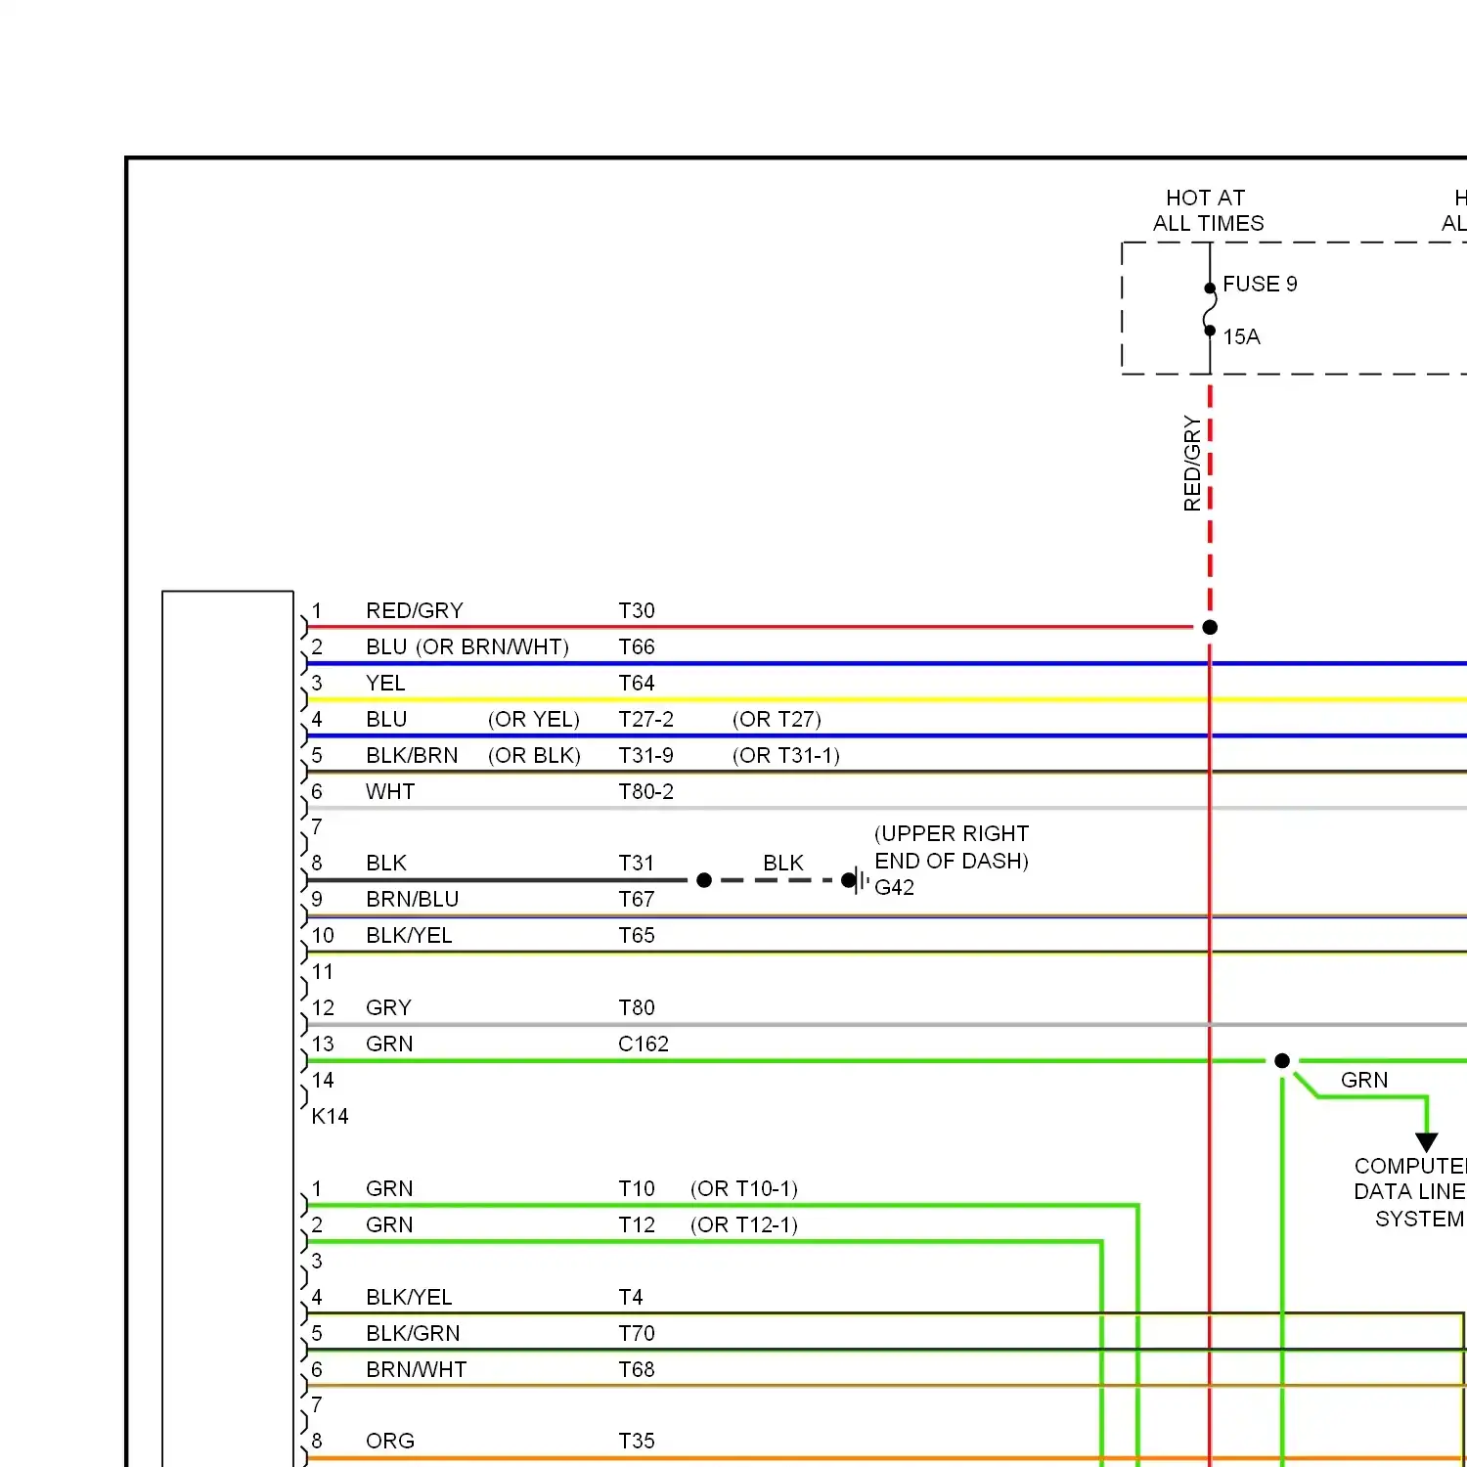Click the (OR T10-1) alternate label
Viewport: 1467px width, 1467px height.
click(x=744, y=1188)
